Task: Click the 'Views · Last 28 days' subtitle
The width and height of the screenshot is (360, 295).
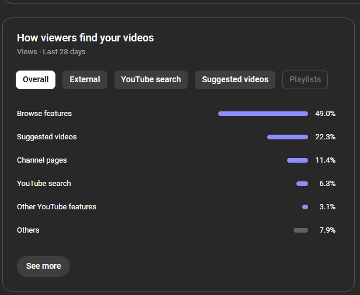Action: 51,52
